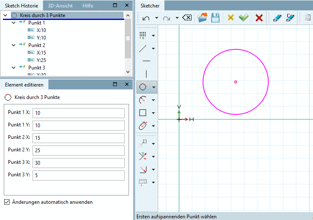Select the eraser with red C icon

(x=290, y=17)
